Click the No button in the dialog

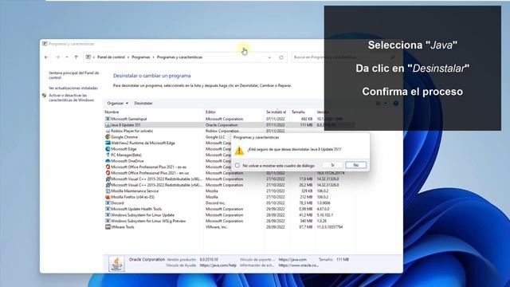356,165
